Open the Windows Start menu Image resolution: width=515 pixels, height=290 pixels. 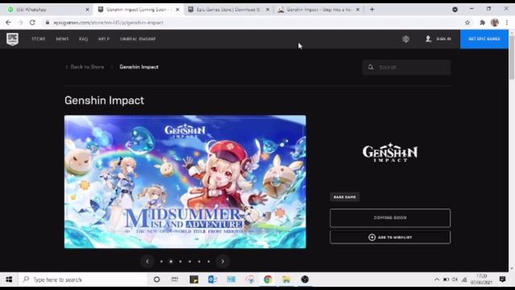[x=9, y=280]
